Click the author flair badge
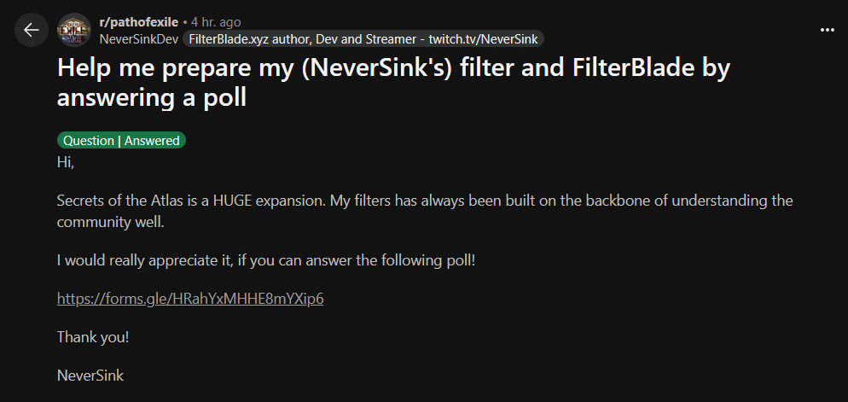This screenshot has height=402, width=848. pos(363,39)
